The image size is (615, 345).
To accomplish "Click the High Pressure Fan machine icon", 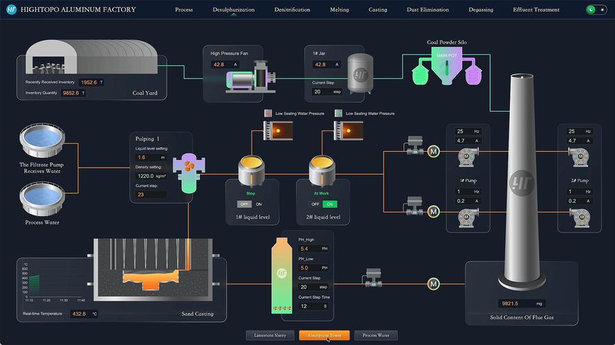I will pyautogui.click(x=251, y=77).
